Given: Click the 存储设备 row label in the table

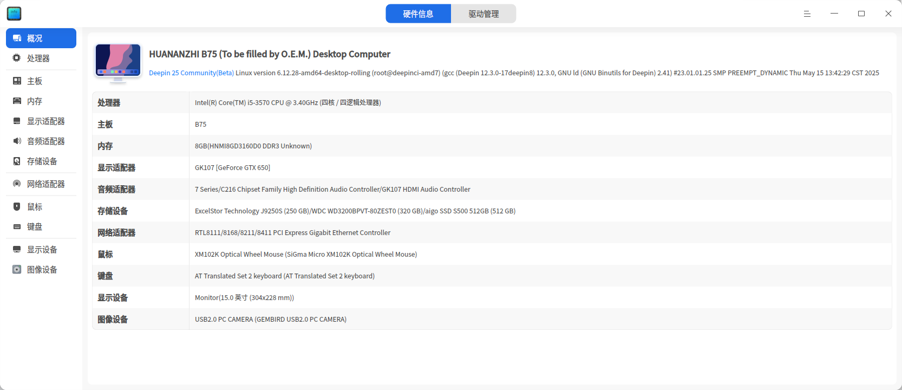Looking at the screenshot, I should point(113,211).
